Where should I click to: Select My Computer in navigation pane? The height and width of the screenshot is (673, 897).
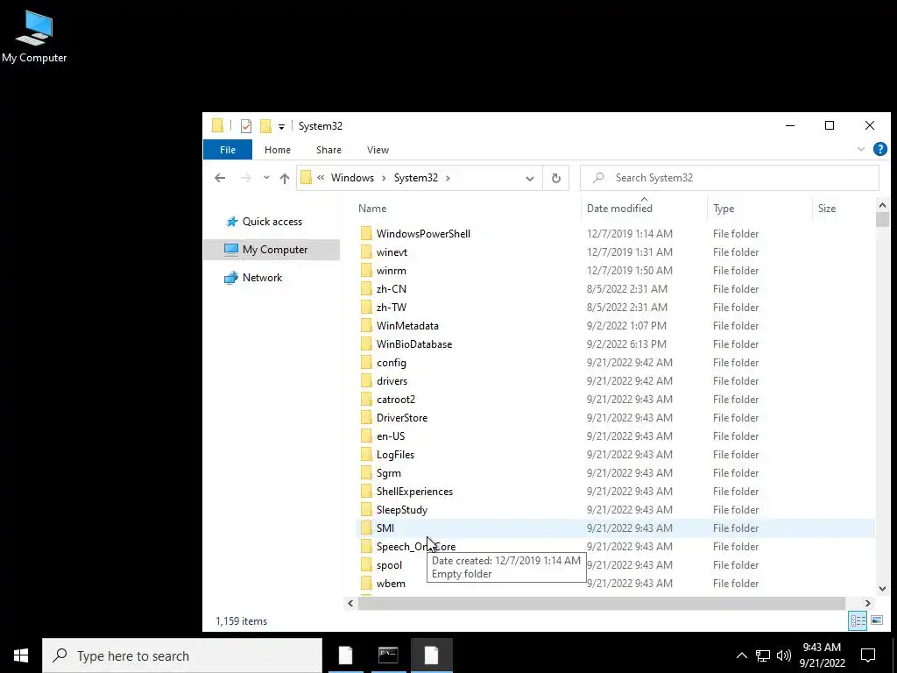click(272, 250)
